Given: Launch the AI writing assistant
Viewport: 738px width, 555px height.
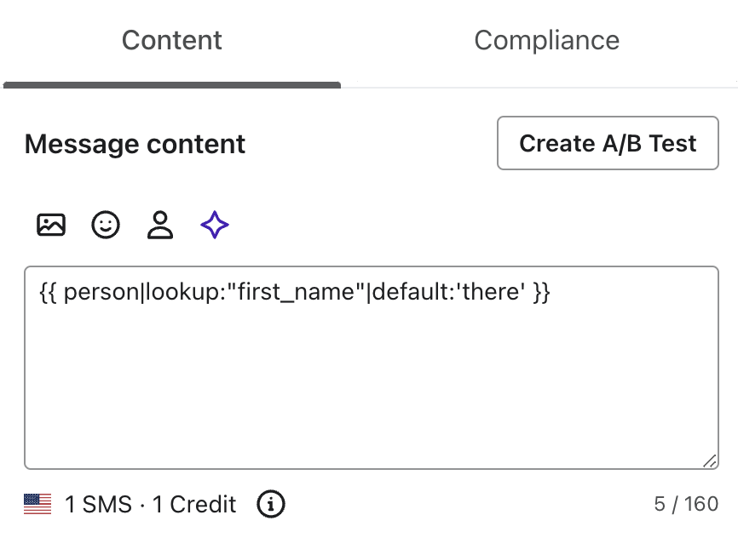Looking at the screenshot, I should pos(214,225).
